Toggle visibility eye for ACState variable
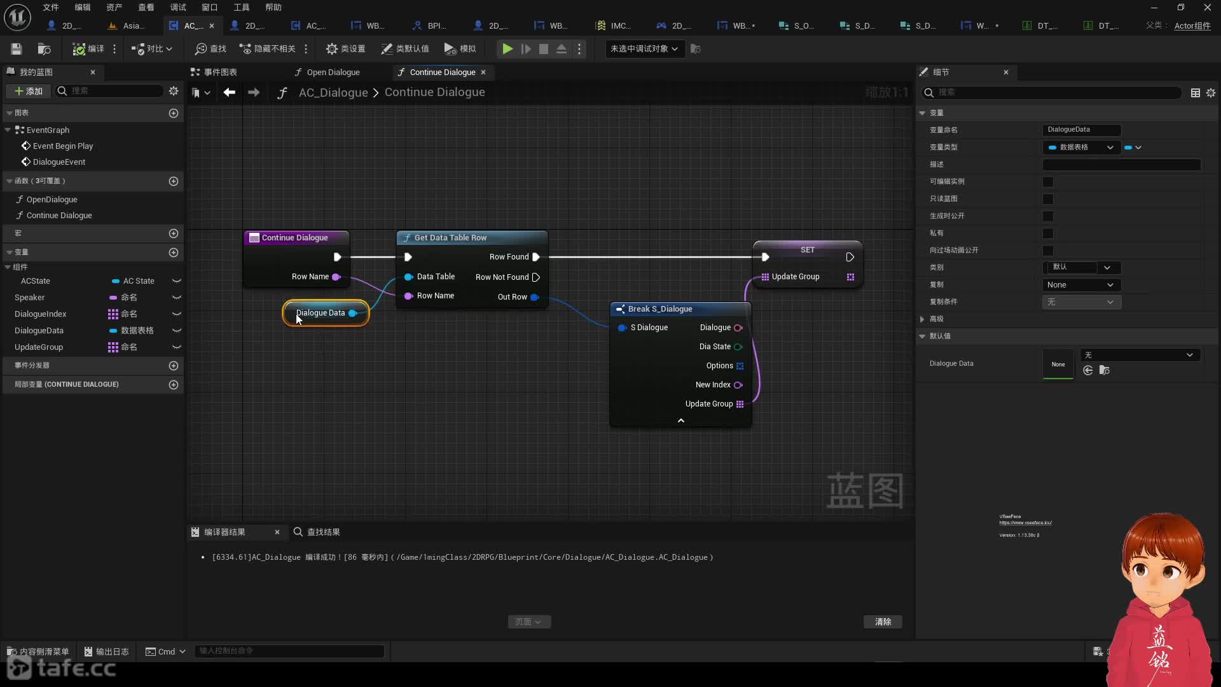1221x687 pixels. coord(177,281)
